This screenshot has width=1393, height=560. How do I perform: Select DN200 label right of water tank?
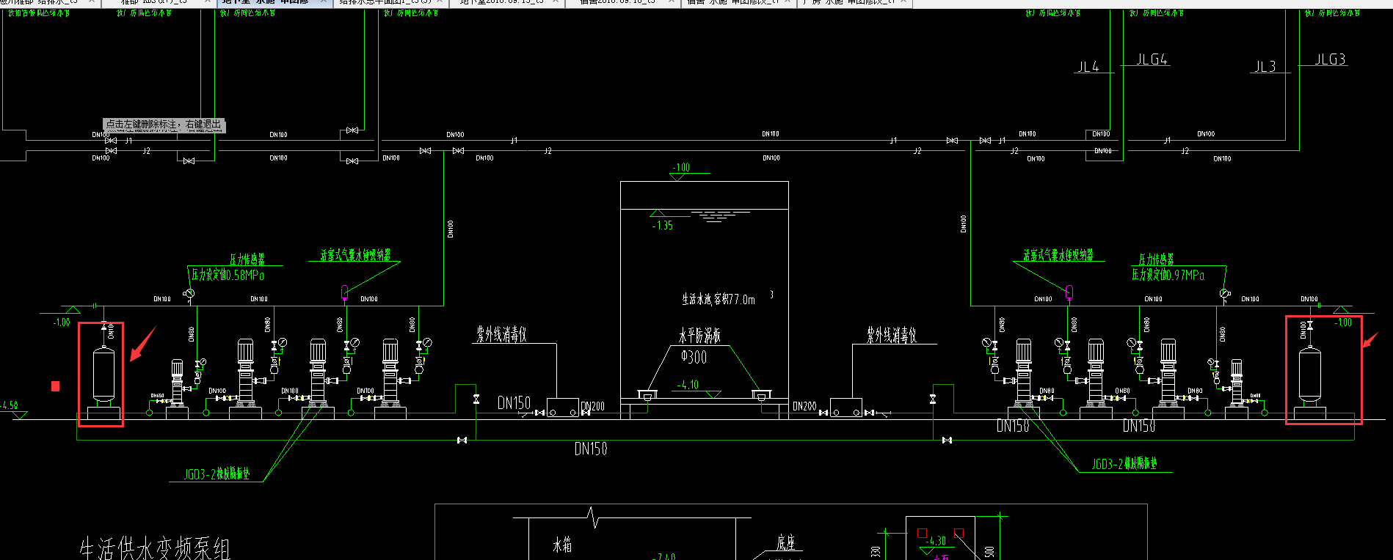[x=804, y=406]
